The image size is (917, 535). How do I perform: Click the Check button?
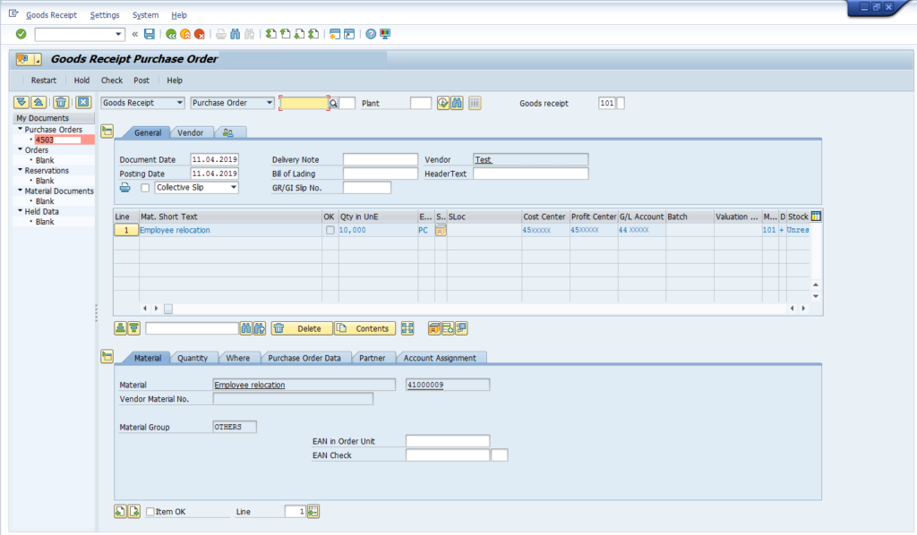tap(112, 81)
